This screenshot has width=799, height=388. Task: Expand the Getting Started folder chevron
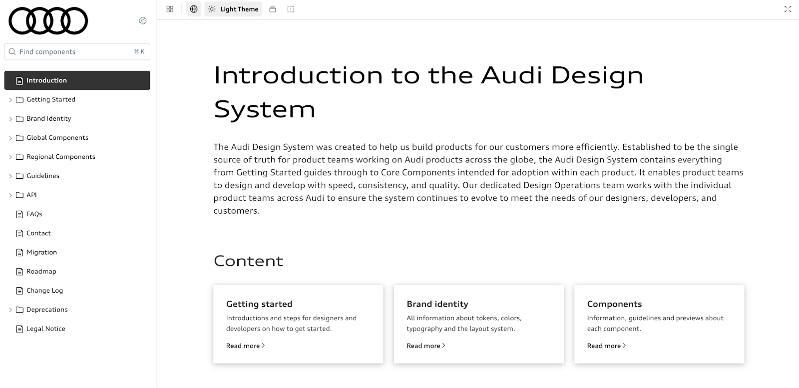[x=10, y=100]
